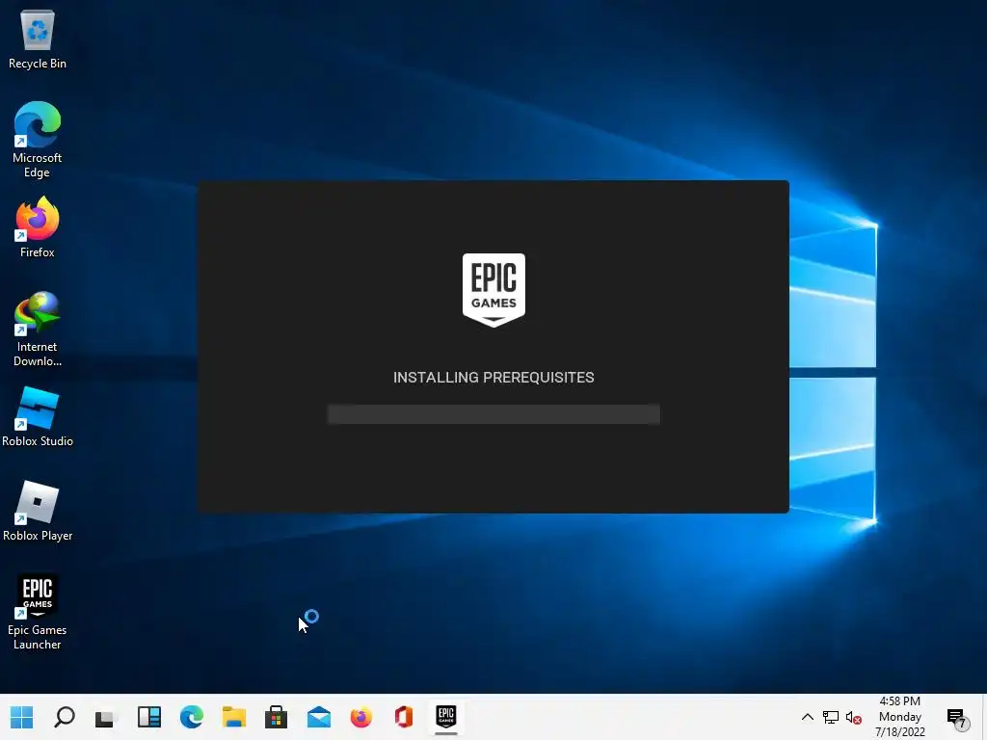987x740 pixels.
Task: Open the Widgets panel on taskbar
Action: pos(149,717)
